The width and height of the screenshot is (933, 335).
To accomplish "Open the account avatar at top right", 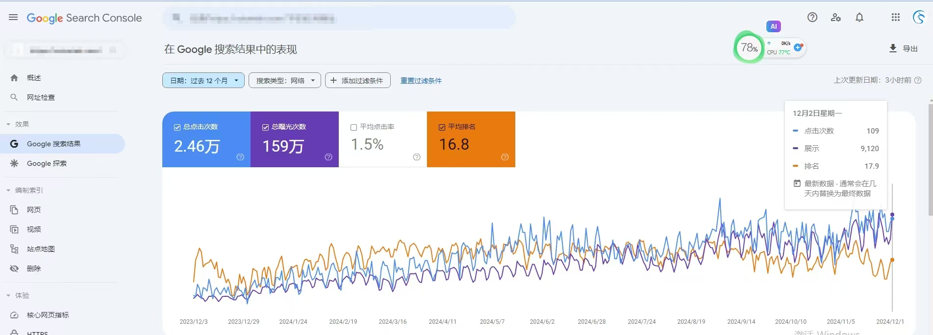I will click(919, 18).
